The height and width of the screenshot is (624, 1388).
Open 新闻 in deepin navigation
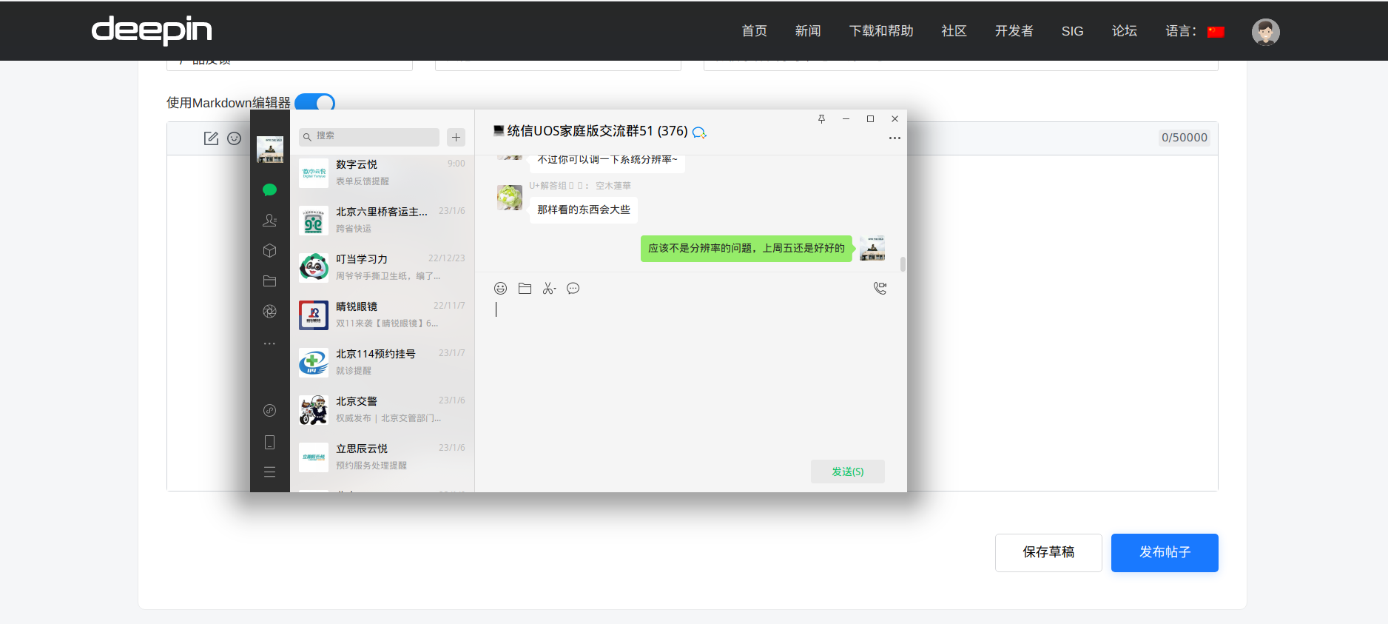click(x=808, y=31)
